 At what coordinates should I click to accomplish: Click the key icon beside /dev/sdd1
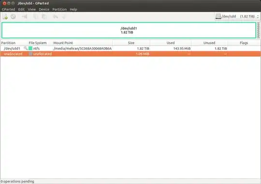point(26,48)
